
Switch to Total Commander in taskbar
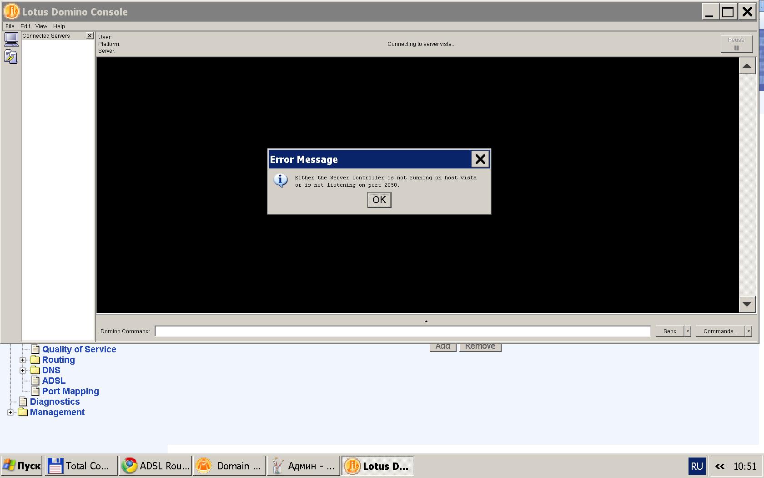pos(81,466)
